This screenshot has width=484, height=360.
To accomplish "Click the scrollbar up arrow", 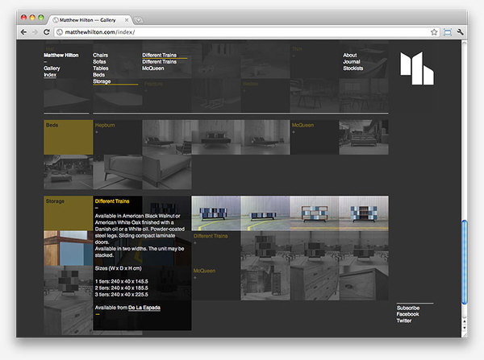I will [464, 321].
